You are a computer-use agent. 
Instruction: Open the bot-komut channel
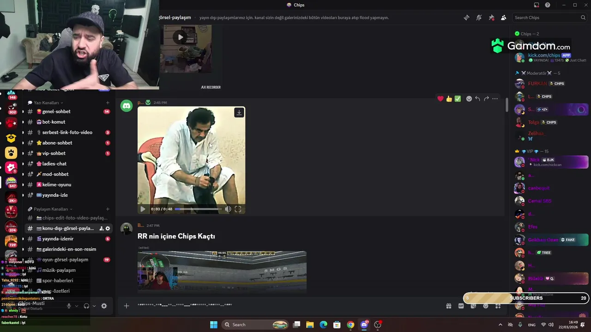point(68,122)
